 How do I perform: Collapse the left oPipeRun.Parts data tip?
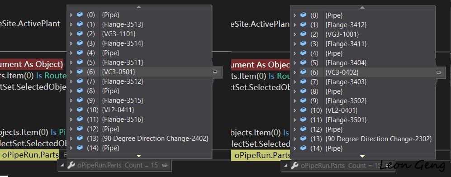tap(62, 165)
